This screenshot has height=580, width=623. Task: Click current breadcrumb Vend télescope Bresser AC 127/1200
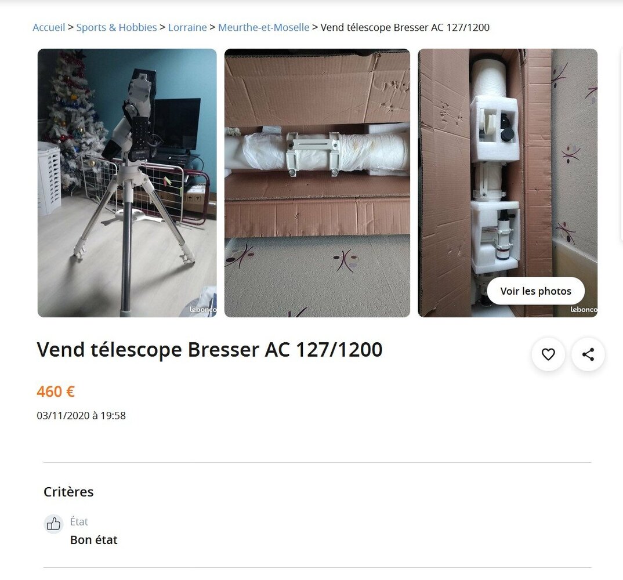tap(405, 27)
